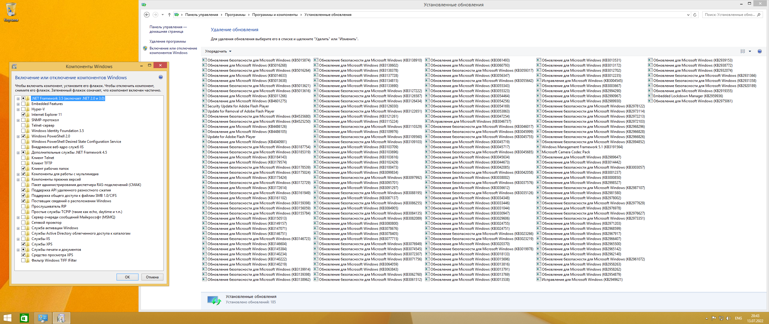Screen dimensions: 769x324
Task: Uncheck Поддержка общего доступа к файлам SMB 1.0/CIFS
Action: tap(23, 196)
